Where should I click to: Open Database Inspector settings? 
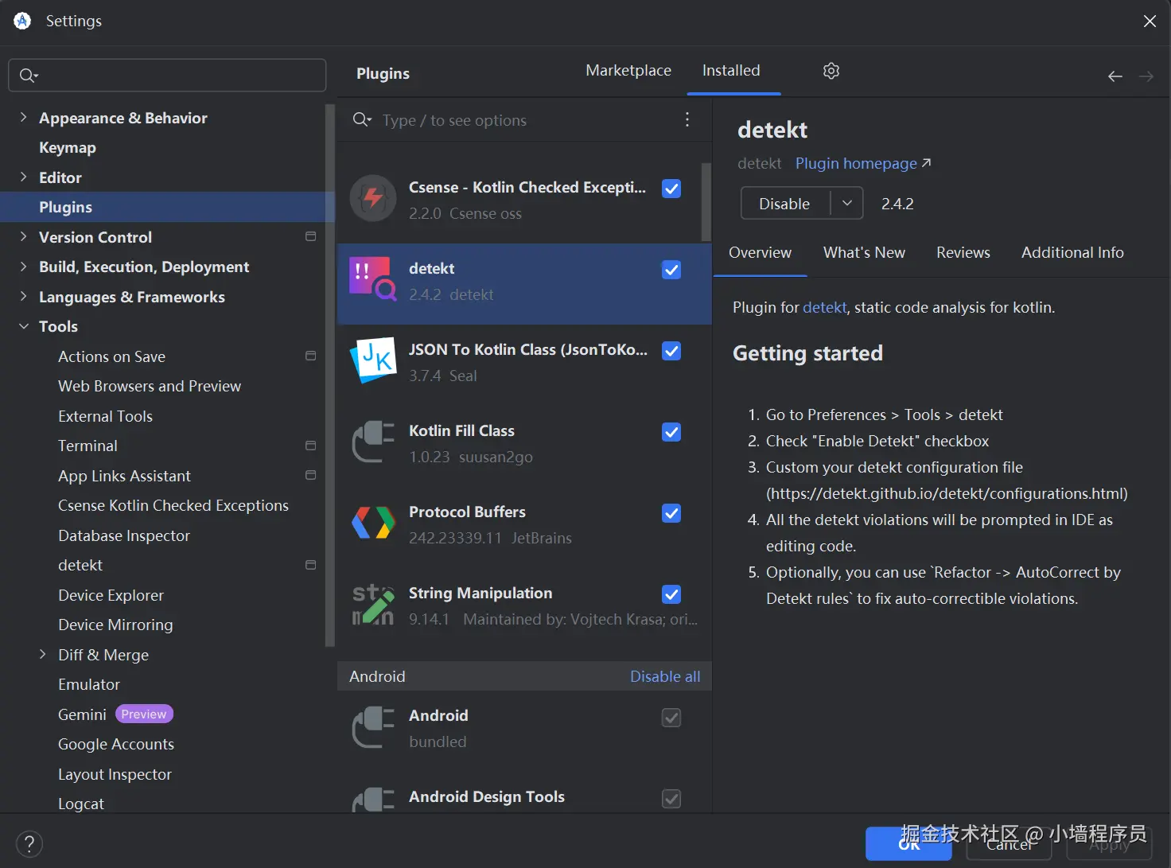point(124,535)
